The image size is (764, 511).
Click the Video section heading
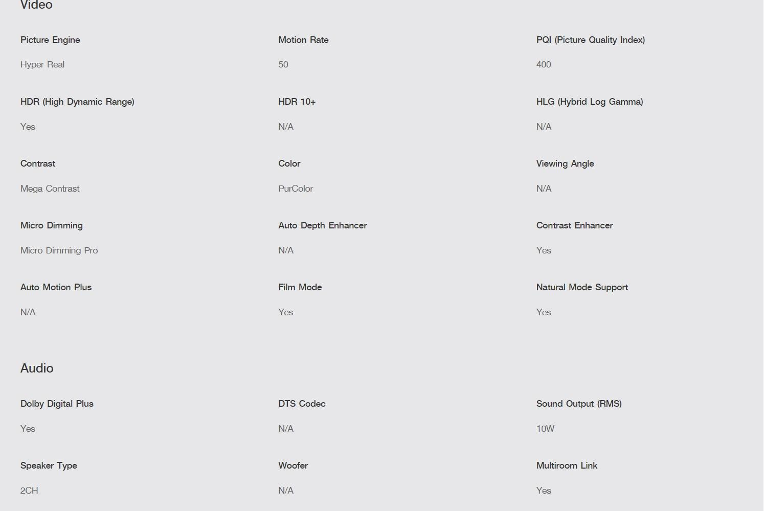click(x=36, y=5)
